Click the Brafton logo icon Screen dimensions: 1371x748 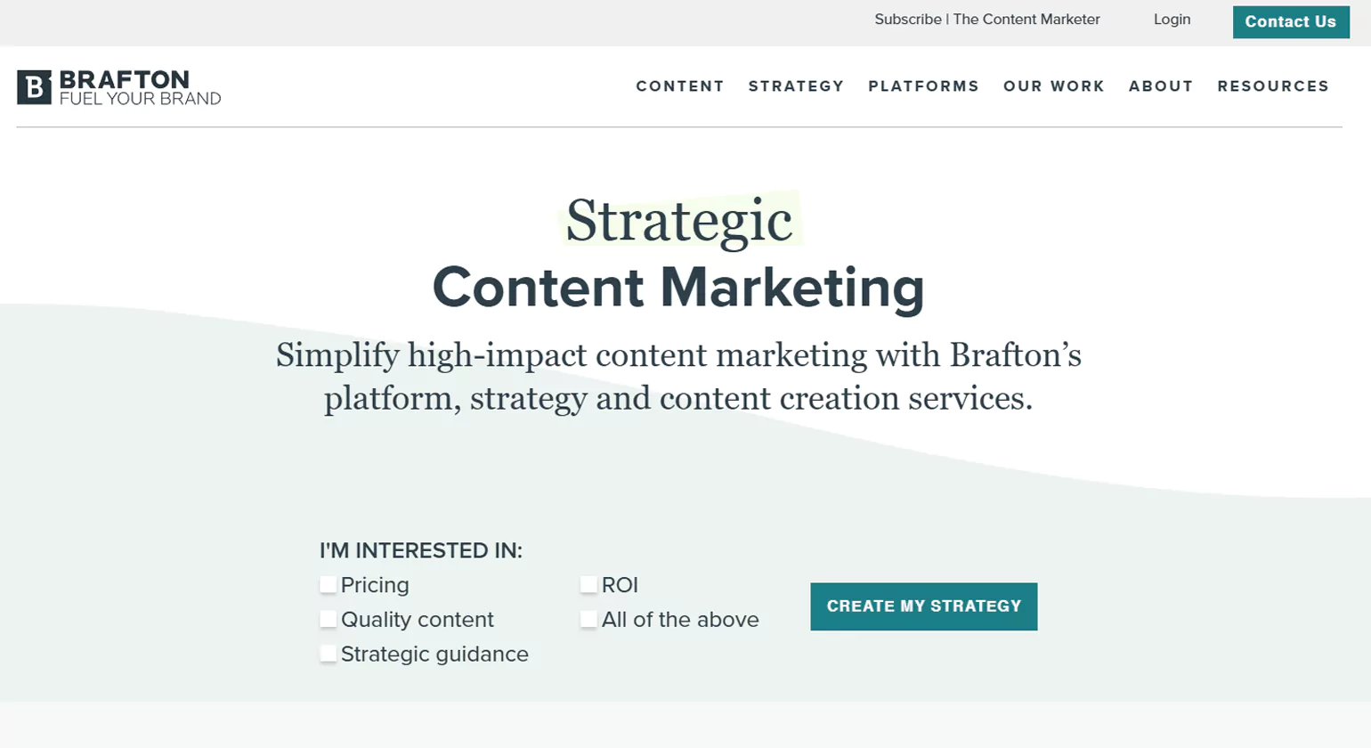34,87
